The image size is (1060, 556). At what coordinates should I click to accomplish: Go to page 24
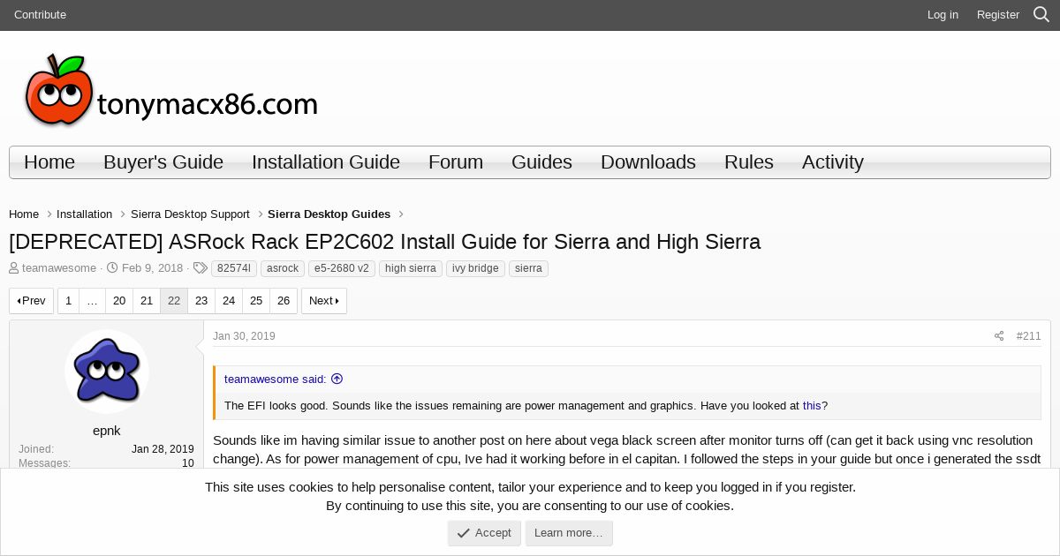pyautogui.click(x=229, y=301)
